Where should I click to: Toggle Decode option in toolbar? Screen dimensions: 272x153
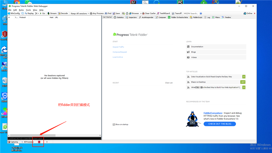coord(63,13)
